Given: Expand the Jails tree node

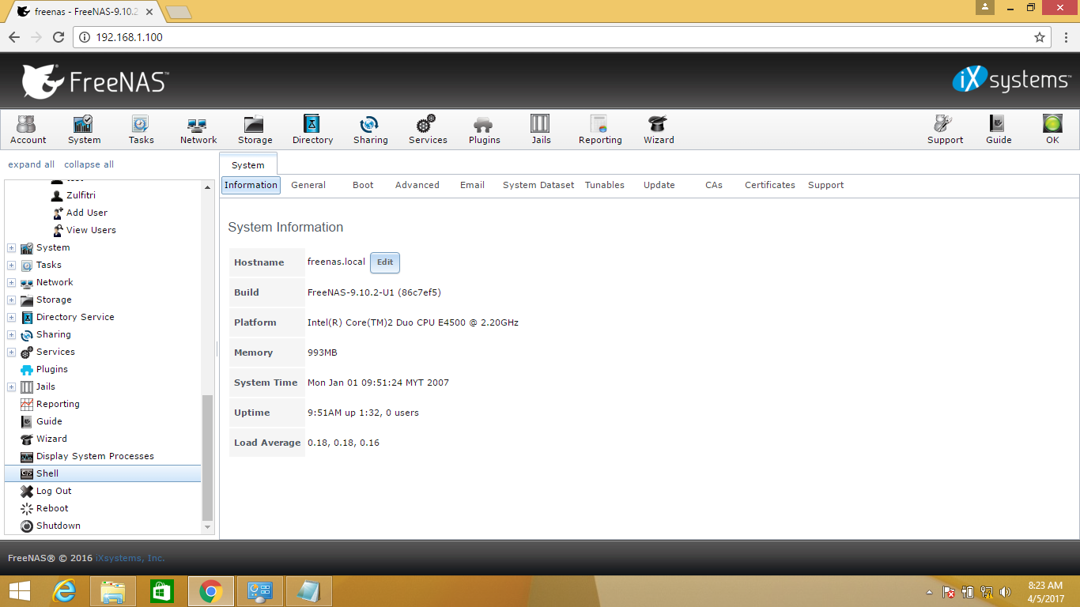Looking at the screenshot, I should click(11, 386).
